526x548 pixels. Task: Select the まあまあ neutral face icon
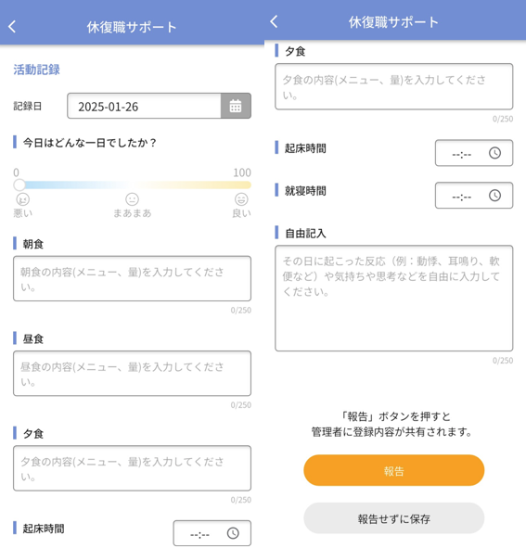click(x=133, y=199)
